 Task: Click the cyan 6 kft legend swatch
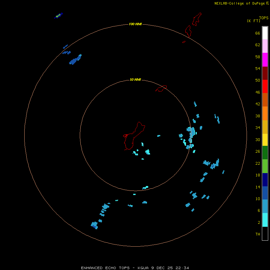(265, 220)
